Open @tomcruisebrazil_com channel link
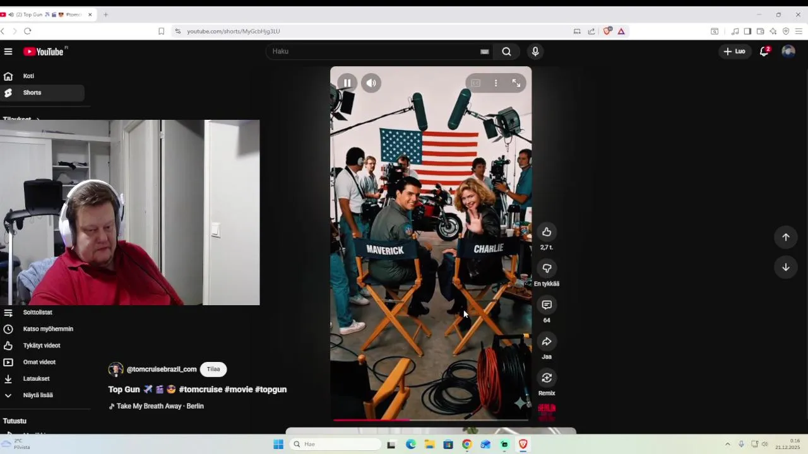The width and height of the screenshot is (808, 454). [x=162, y=370]
